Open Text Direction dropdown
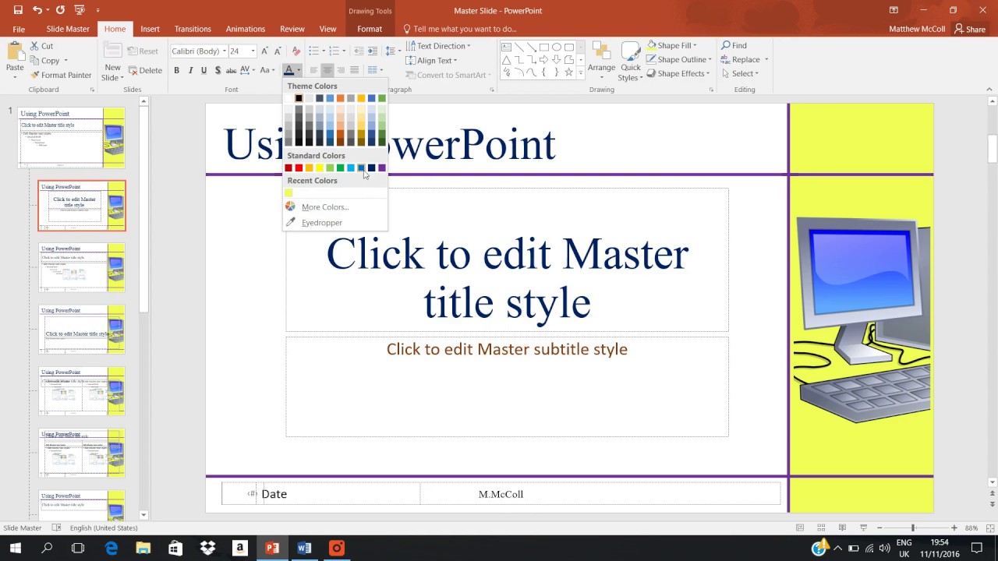Viewport: 998px width, 561px height. click(438, 46)
